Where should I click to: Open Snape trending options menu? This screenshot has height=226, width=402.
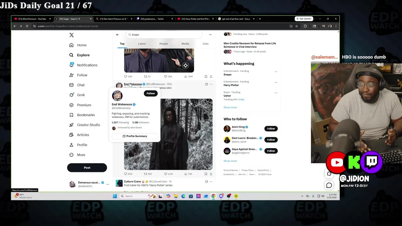276,72
